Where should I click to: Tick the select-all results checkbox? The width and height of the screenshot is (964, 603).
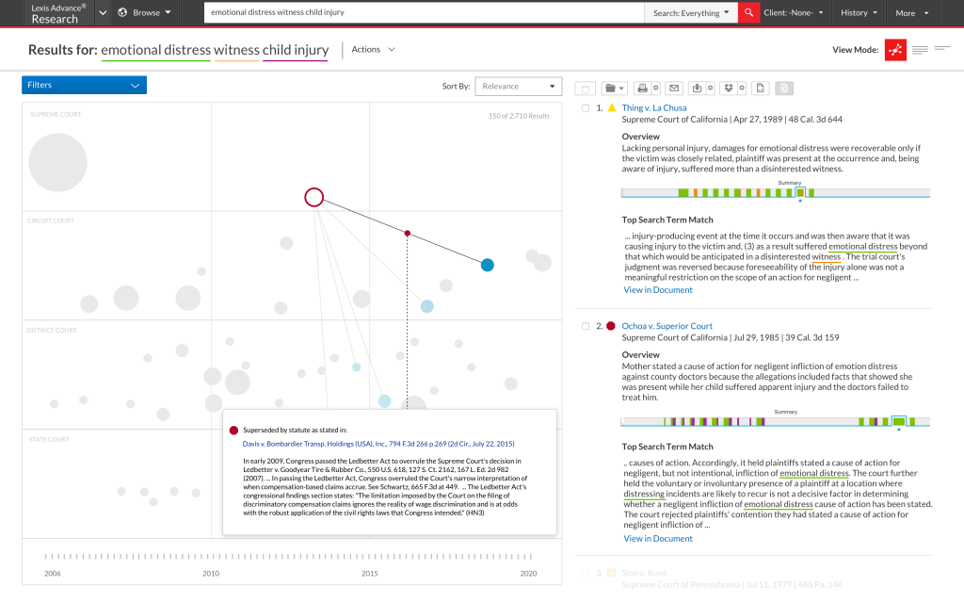point(586,89)
